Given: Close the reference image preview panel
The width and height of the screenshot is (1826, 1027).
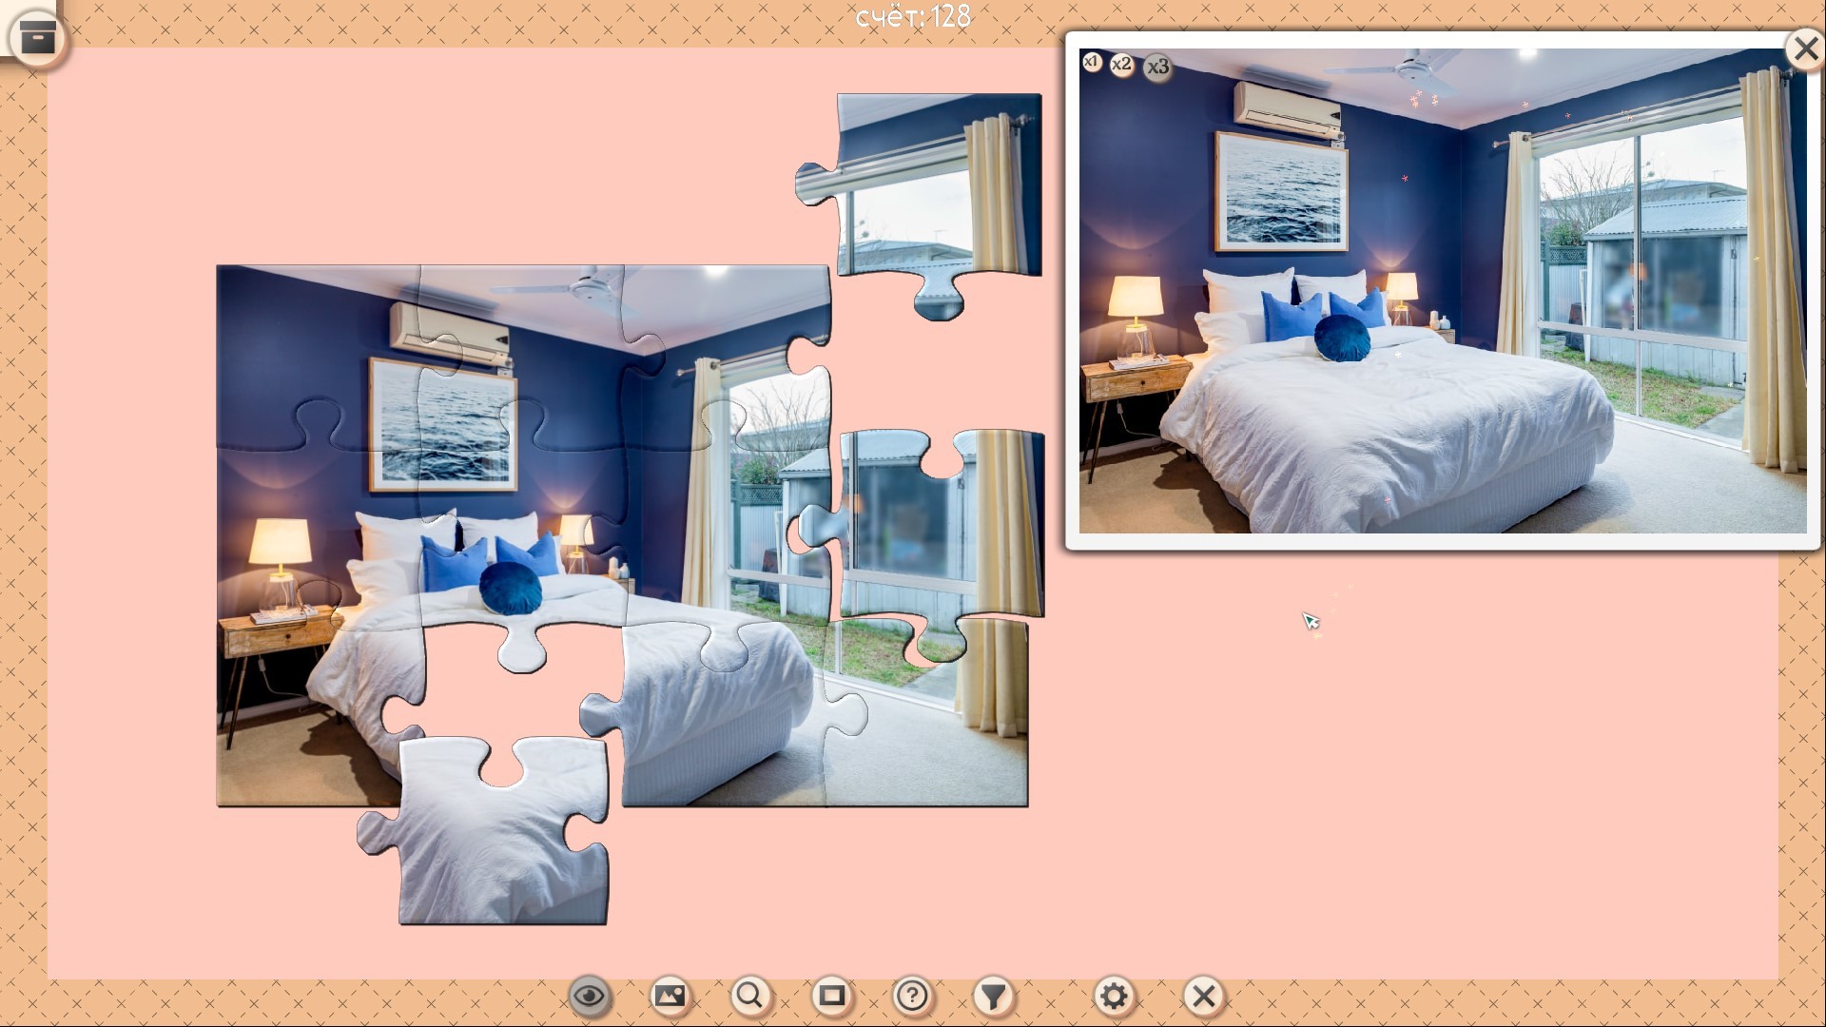Looking at the screenshot, I should coord(1804,48).
